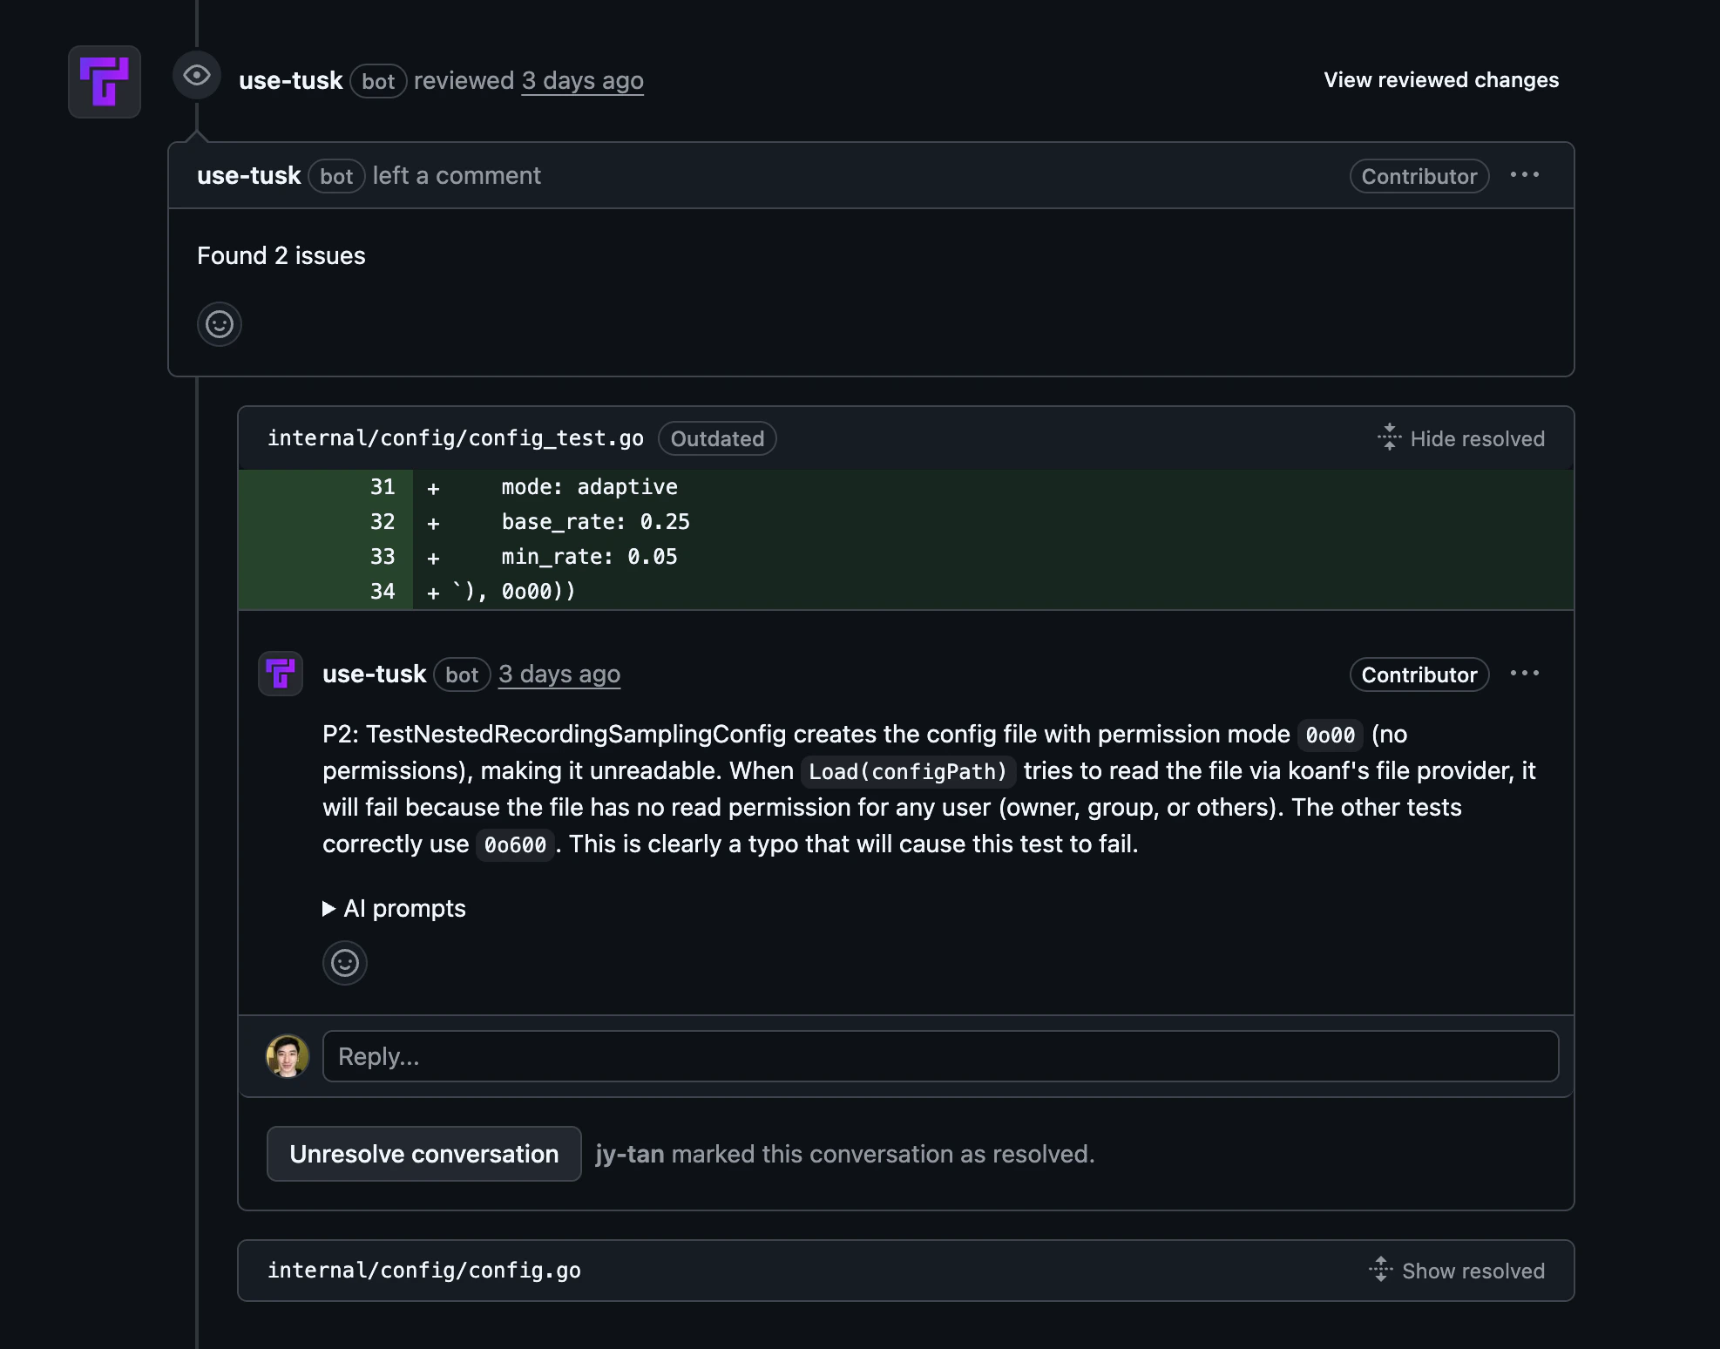Click the Contributor badge on the comment header
This screenshot has width=1720, height=1349.
(x=1419, y=176)
